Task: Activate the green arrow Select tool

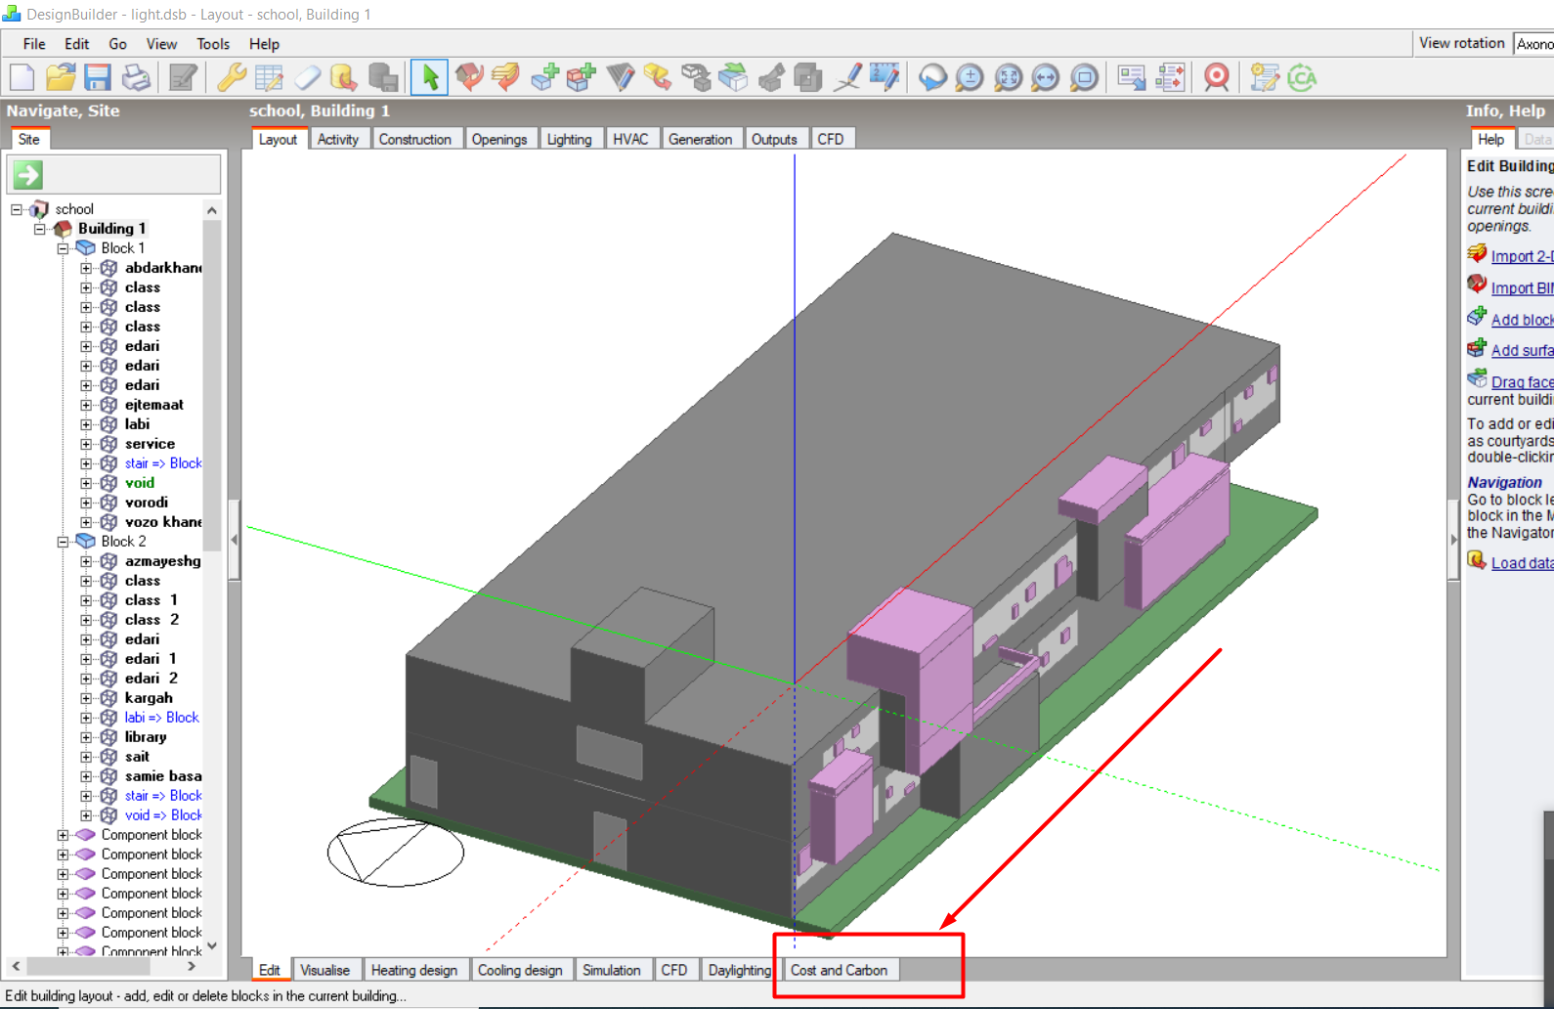Action: pos(430,77)
